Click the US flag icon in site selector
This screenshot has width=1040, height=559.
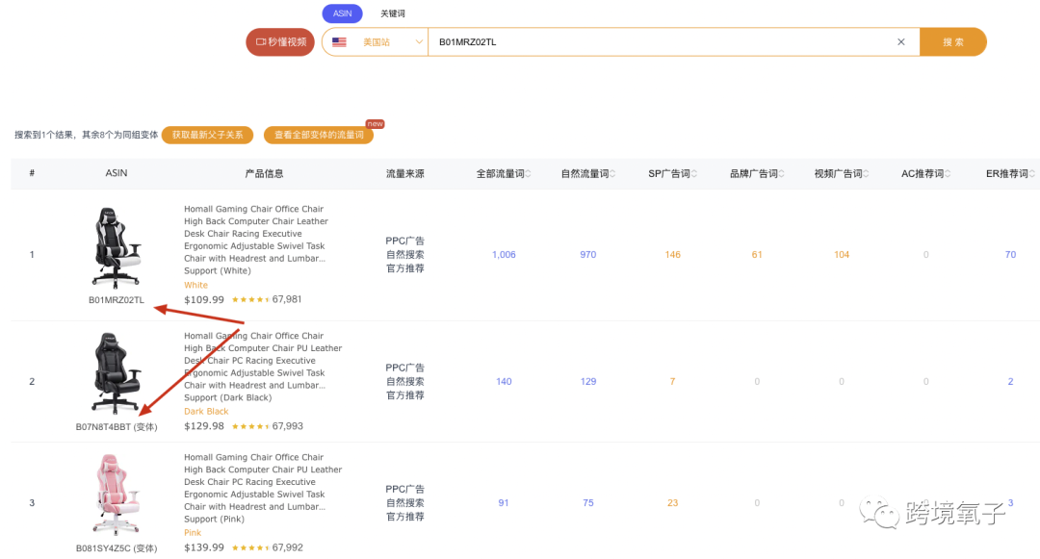[338, 41]
